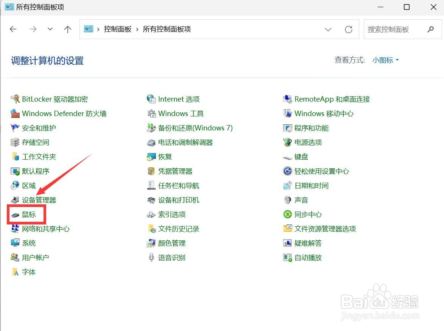Click the 搜索控制面板 search box
444x331 pixels.
point(402,29)
